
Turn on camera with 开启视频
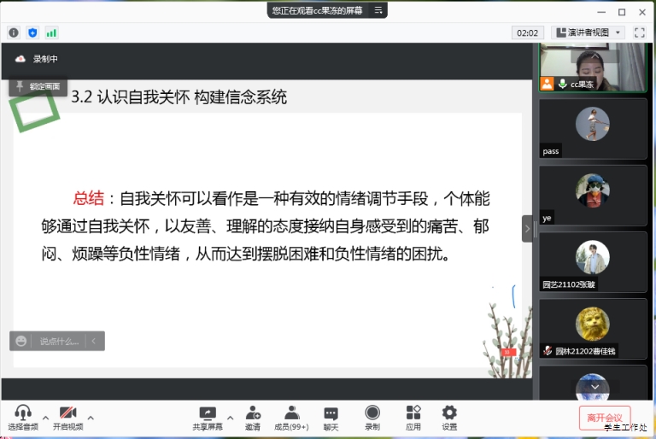coord(68,418)
